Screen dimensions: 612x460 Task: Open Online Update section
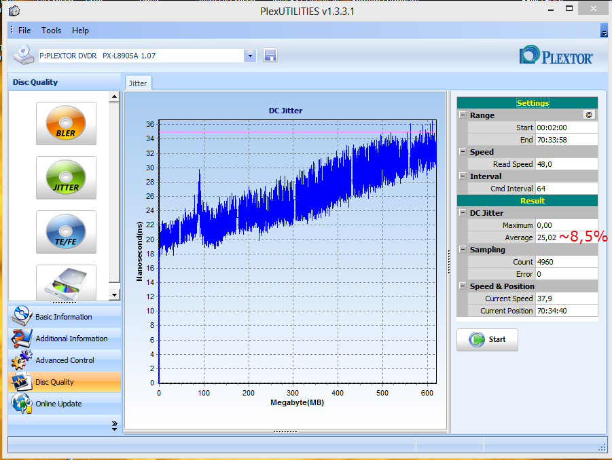tap(65, 404)
